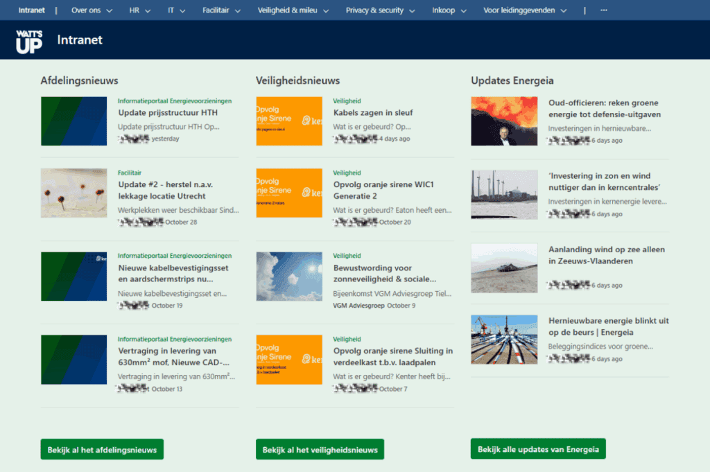Open the Privacy & security menu item
Viewport: 710px width, 472px height.
[374, 10]
